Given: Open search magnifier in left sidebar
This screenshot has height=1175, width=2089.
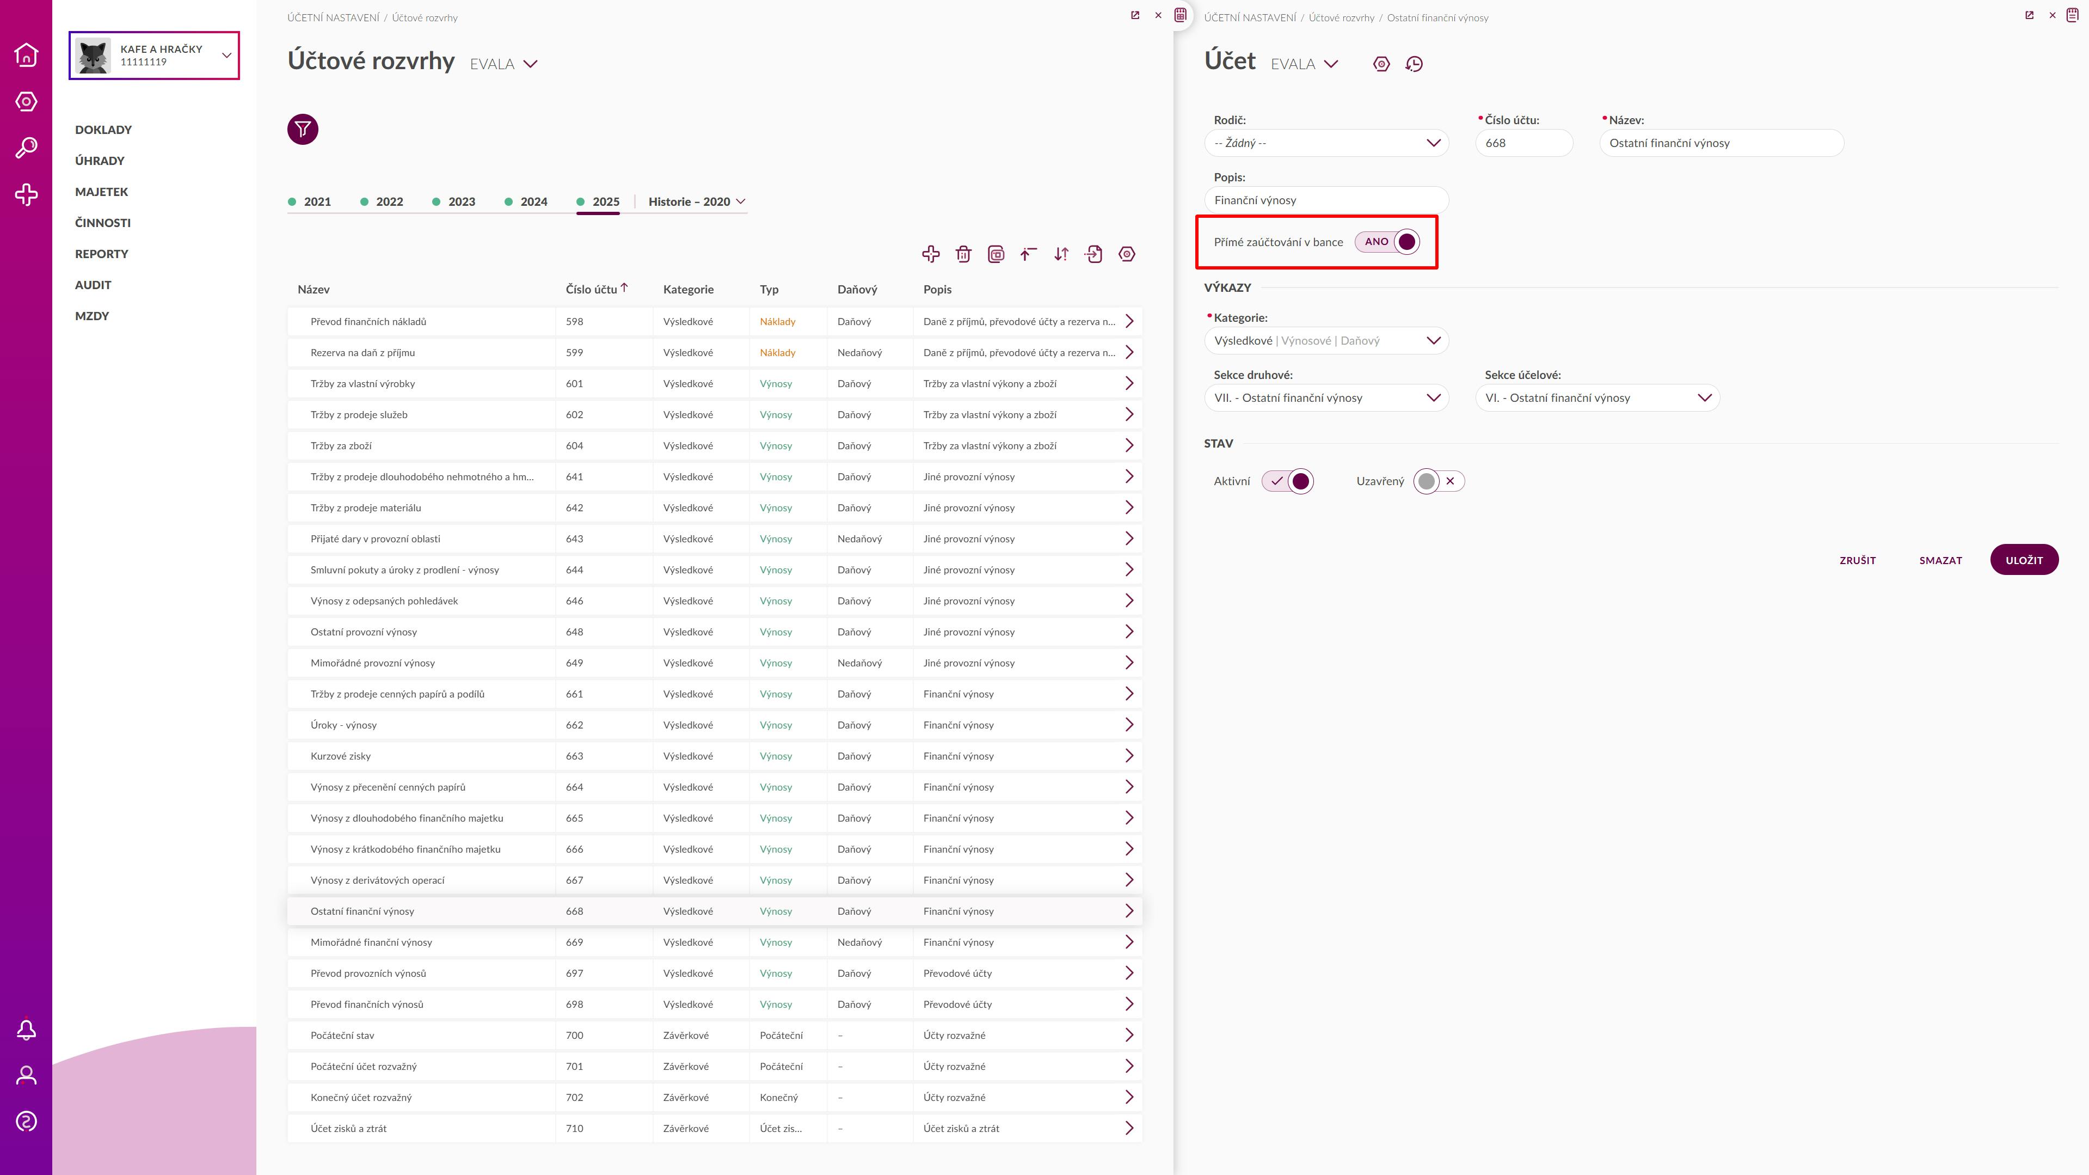Looking at the screenshot, I should point(26,148).
